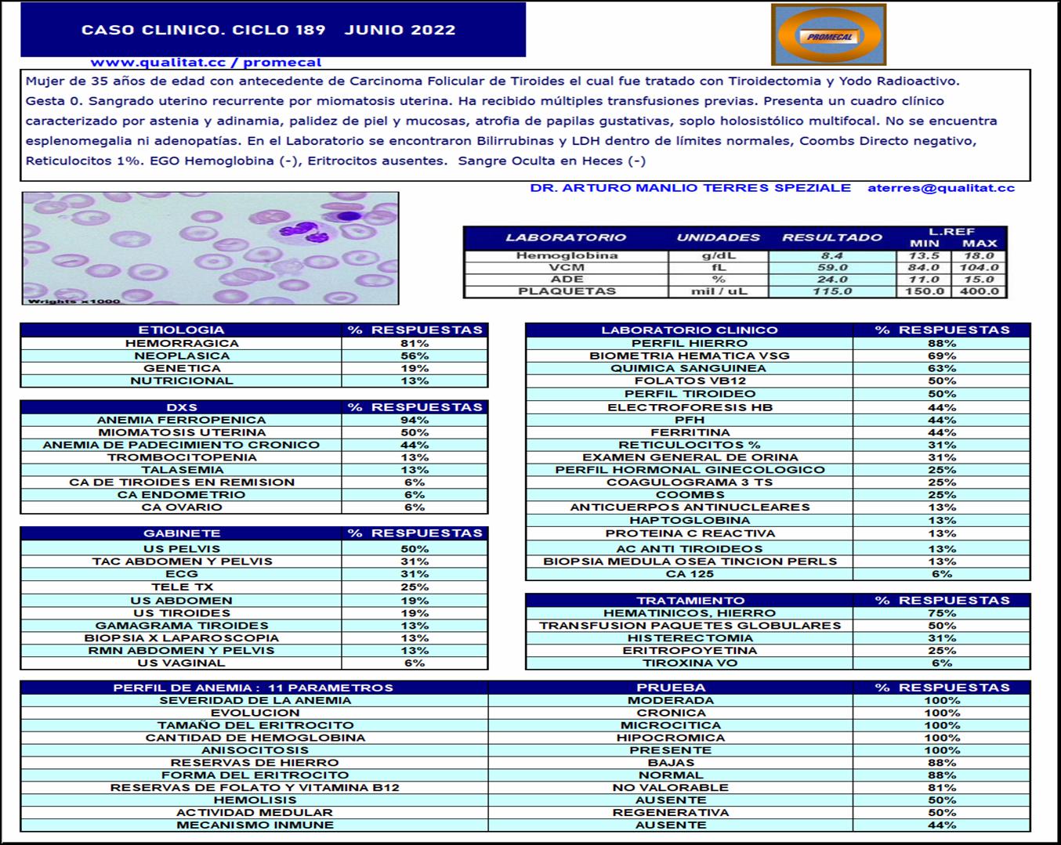Click the FERRITINA row
1061x845 pixels.
pyautogui.click(x=778, y=432)
